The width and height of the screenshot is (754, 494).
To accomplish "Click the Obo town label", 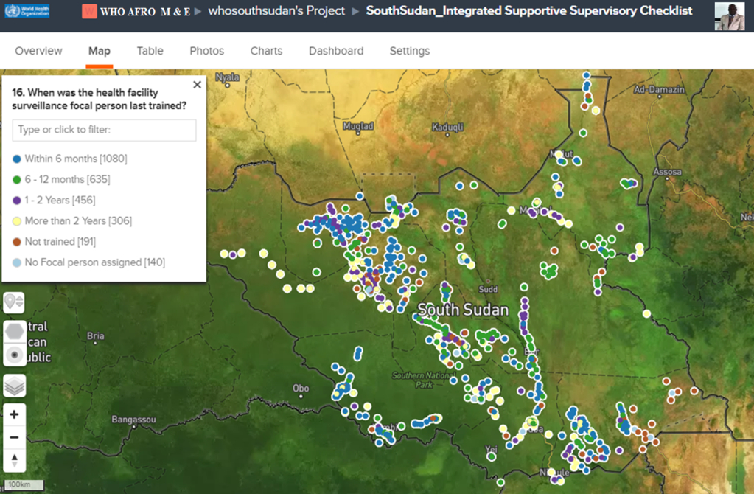I will (x=301, y=388).
